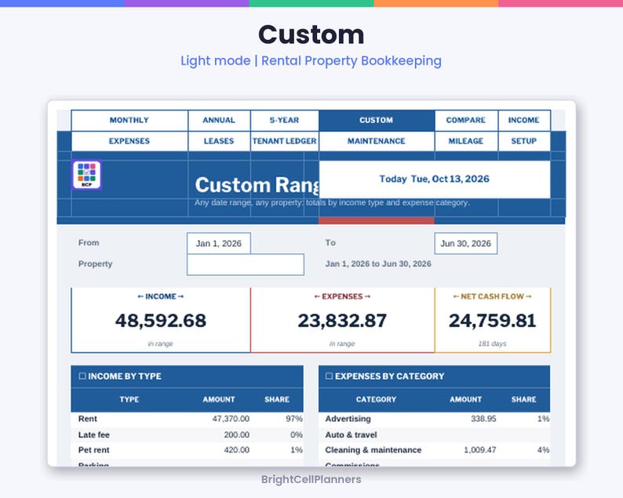Viewport: 623px width, 498px height.
Task: Open the Expenses tab
Action: (x=129, y=141)
